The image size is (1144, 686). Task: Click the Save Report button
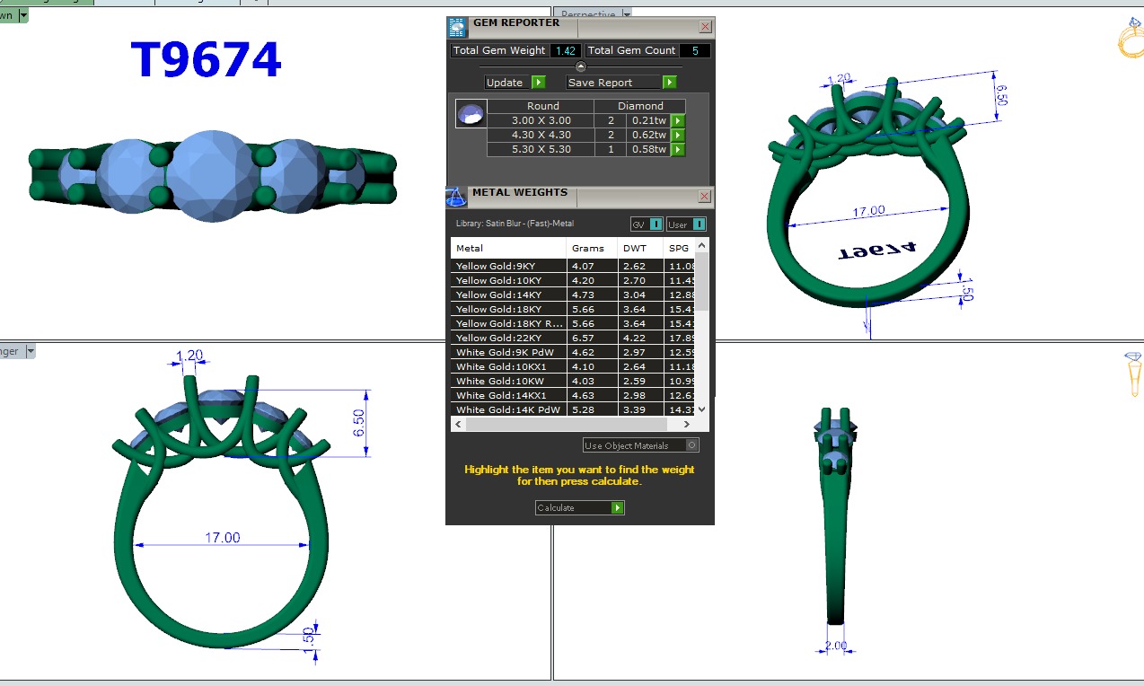pos(621,83)
